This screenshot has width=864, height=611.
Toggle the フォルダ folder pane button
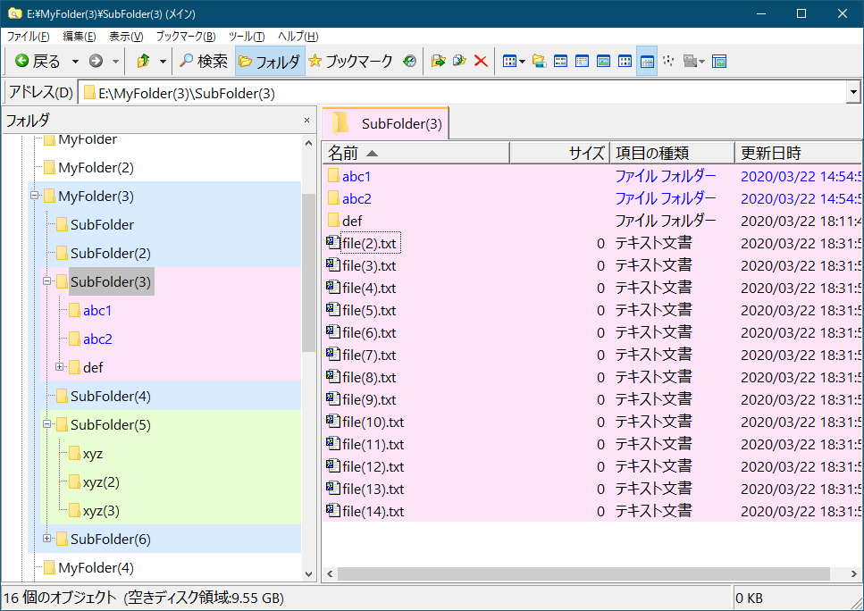pyautogui.click(x=269, y=62)
